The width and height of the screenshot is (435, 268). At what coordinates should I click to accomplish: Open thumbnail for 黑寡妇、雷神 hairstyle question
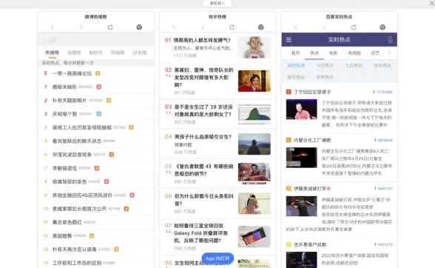[254, 81]
